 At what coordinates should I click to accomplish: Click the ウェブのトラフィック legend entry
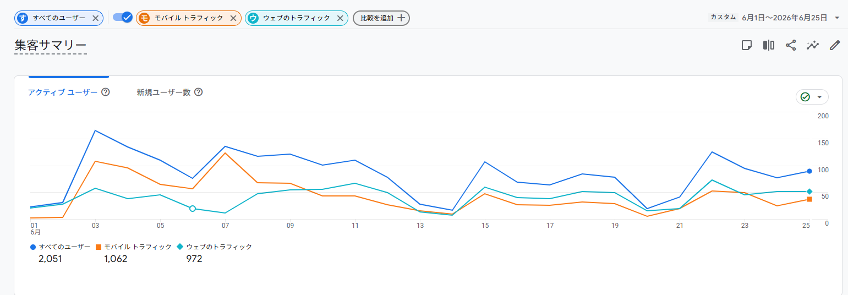coord(215,247)
